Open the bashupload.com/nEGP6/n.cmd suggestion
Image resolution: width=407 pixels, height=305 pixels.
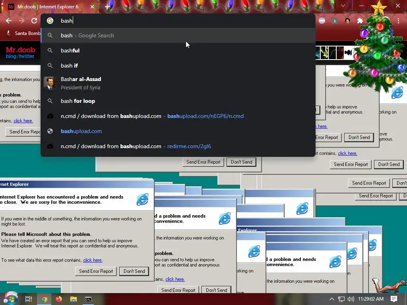[178, 116]
